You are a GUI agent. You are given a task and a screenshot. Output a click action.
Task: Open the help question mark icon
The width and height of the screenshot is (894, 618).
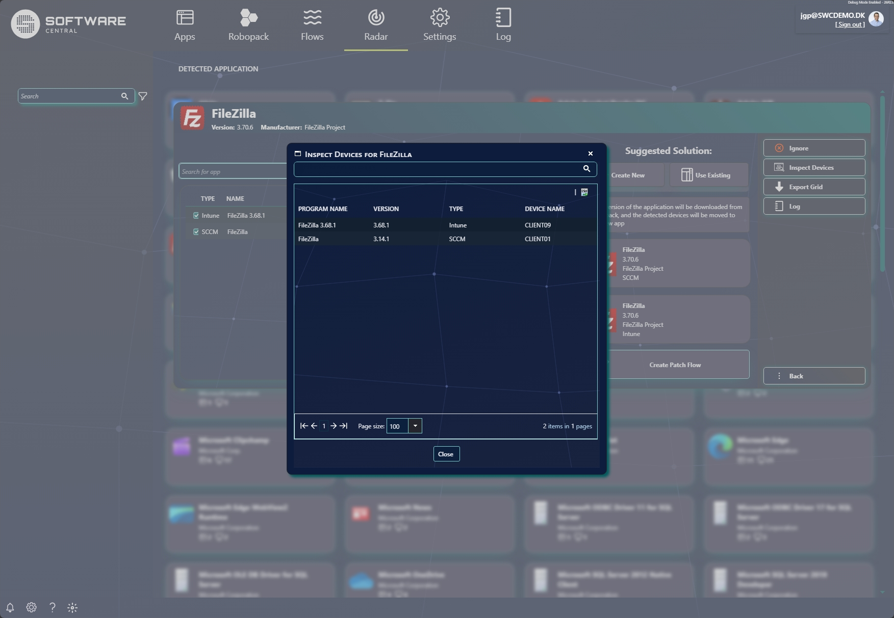point(52,607)
